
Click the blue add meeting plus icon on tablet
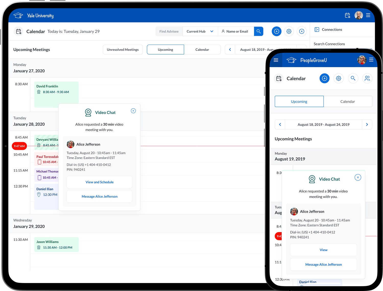click(x=276, y=31)
